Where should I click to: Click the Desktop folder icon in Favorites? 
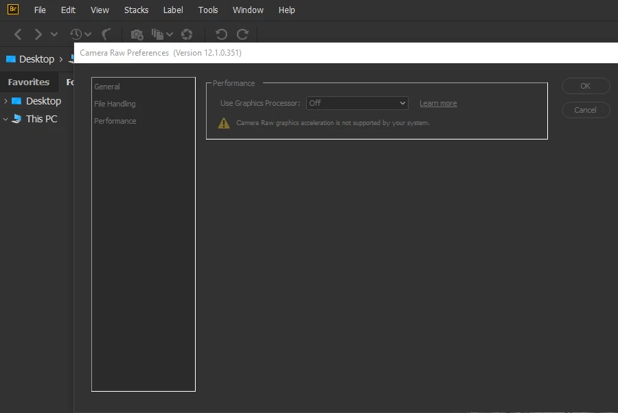pos(16,101)
